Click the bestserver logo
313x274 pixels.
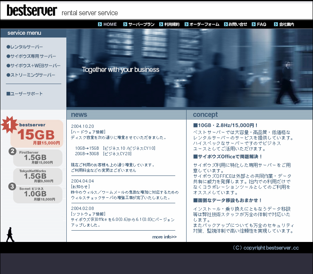(32, 11)
